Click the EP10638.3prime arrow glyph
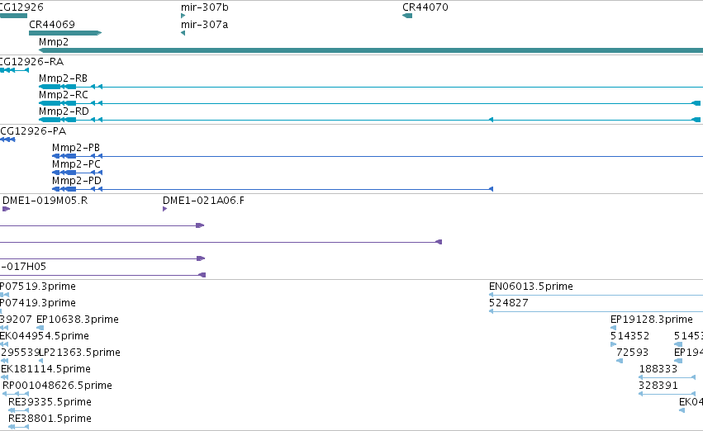703x431 pixels. pos(40,328)
